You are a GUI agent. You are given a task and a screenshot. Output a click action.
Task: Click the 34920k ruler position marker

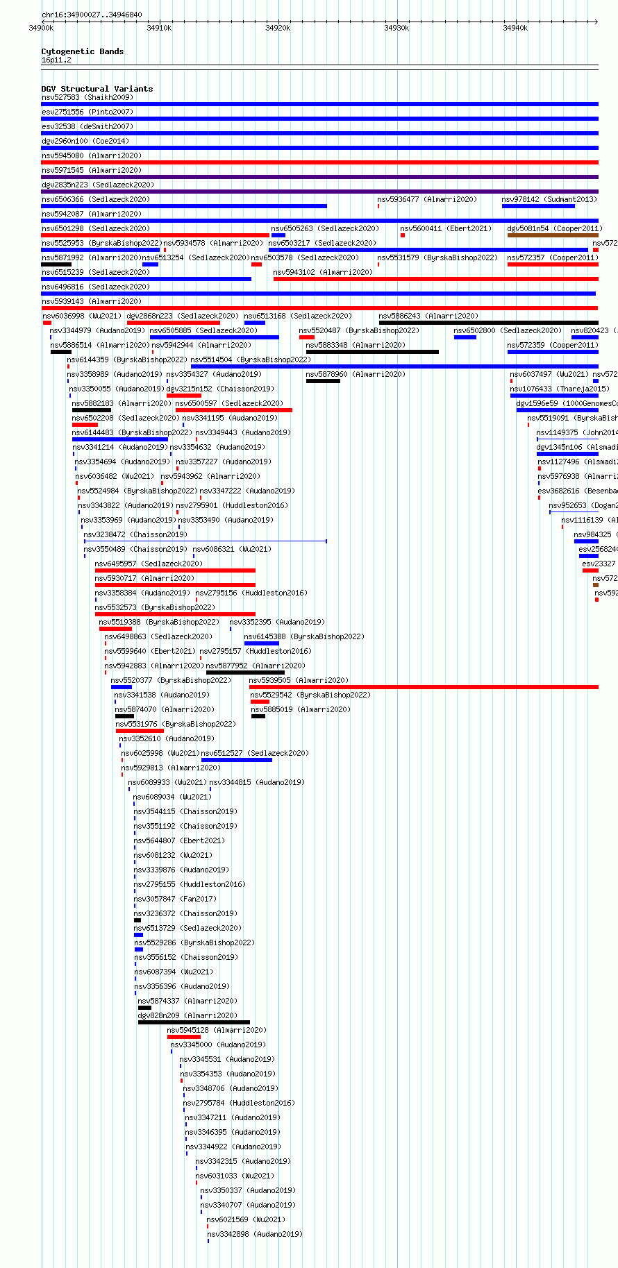tap(278, 28)
